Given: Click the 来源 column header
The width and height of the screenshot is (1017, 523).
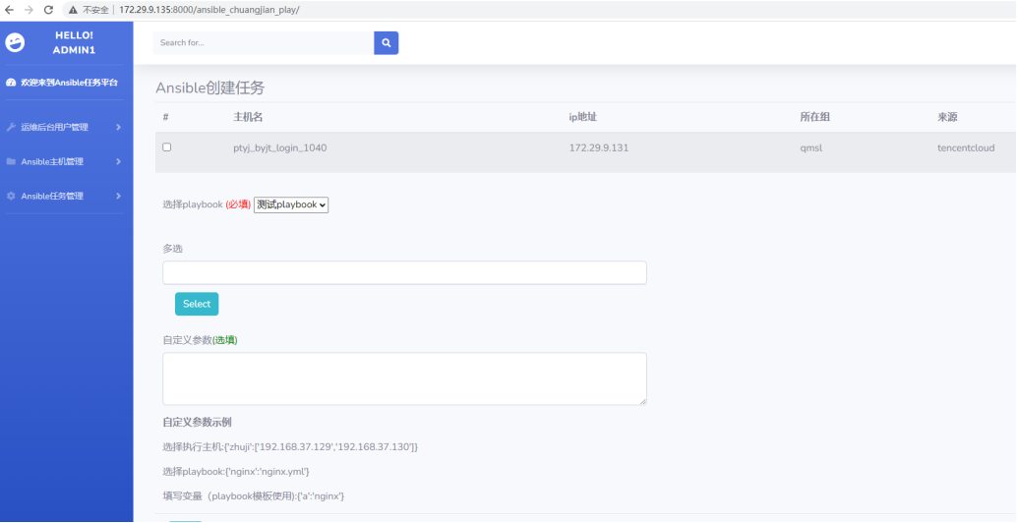Looking at the screenshot, I should coord(947,117).
